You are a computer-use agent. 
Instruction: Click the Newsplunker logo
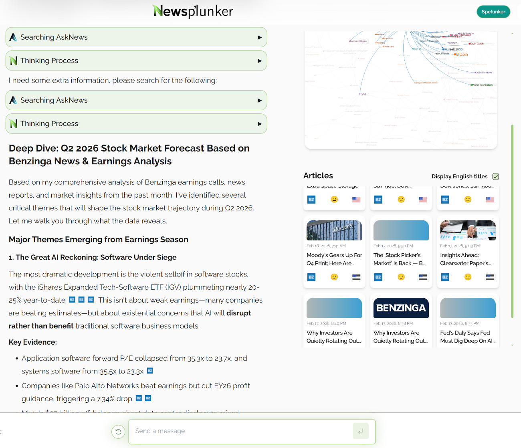(193, 11)
